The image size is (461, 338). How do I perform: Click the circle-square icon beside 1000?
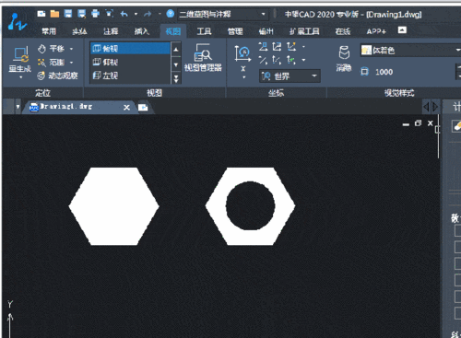(x=364, y=72)
